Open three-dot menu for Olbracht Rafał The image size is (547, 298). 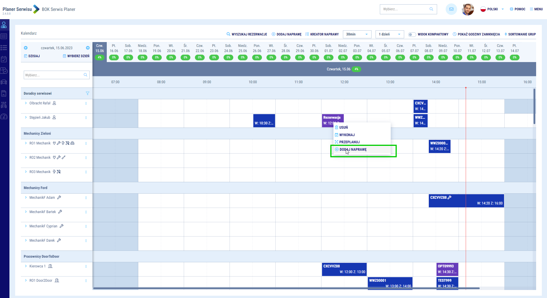tap(86, 103)
